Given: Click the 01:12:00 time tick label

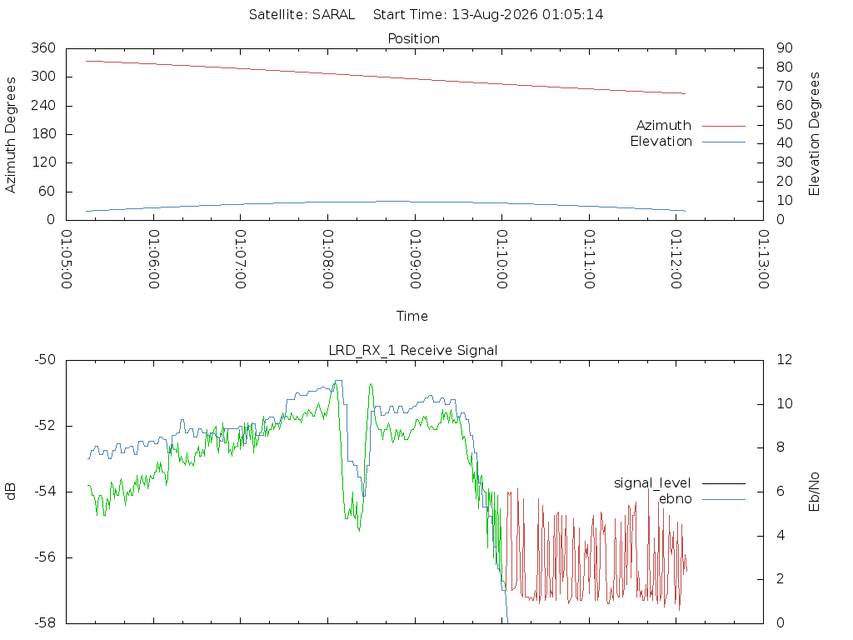Looking at the screenshot, I should 676,259.
